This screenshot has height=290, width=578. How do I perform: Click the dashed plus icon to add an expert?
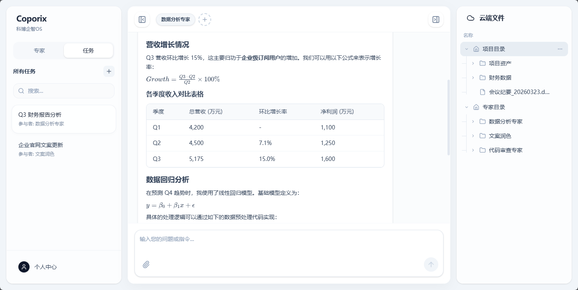pos(205,19)
